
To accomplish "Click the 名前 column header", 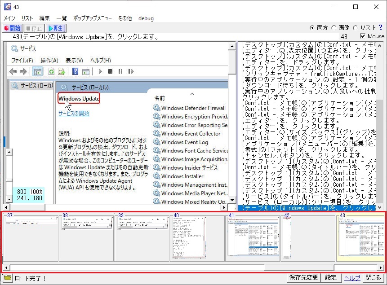I will pyautogui.click(x=160, y=98).
